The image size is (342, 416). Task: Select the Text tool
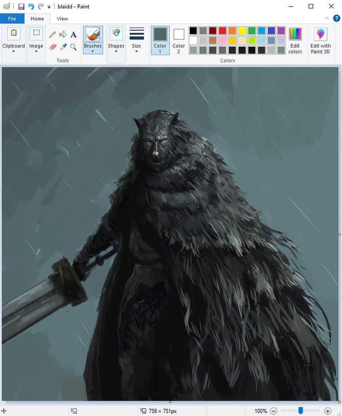(x=73, y=35)
